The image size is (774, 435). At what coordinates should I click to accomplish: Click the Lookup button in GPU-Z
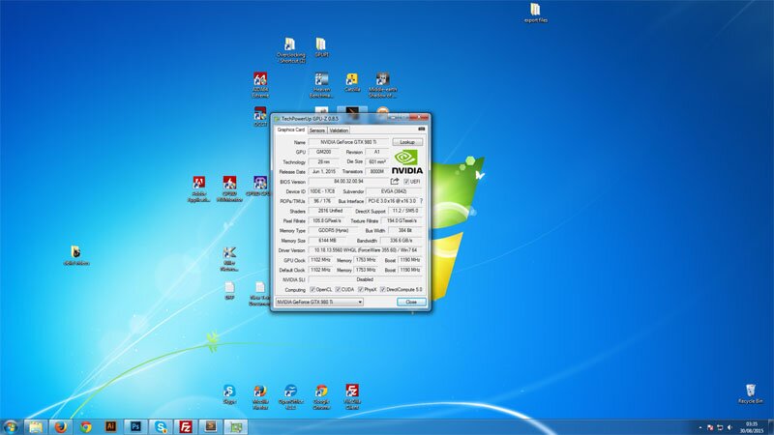pyautogui.click(x=407, y=142)
